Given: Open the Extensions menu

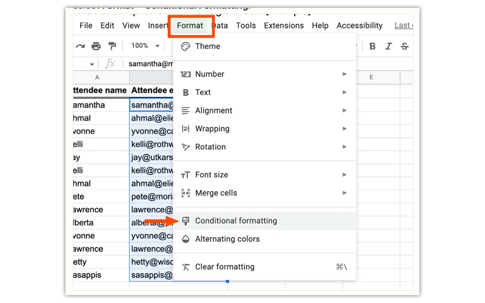Looking at the screenshot, I should point(284,25).
